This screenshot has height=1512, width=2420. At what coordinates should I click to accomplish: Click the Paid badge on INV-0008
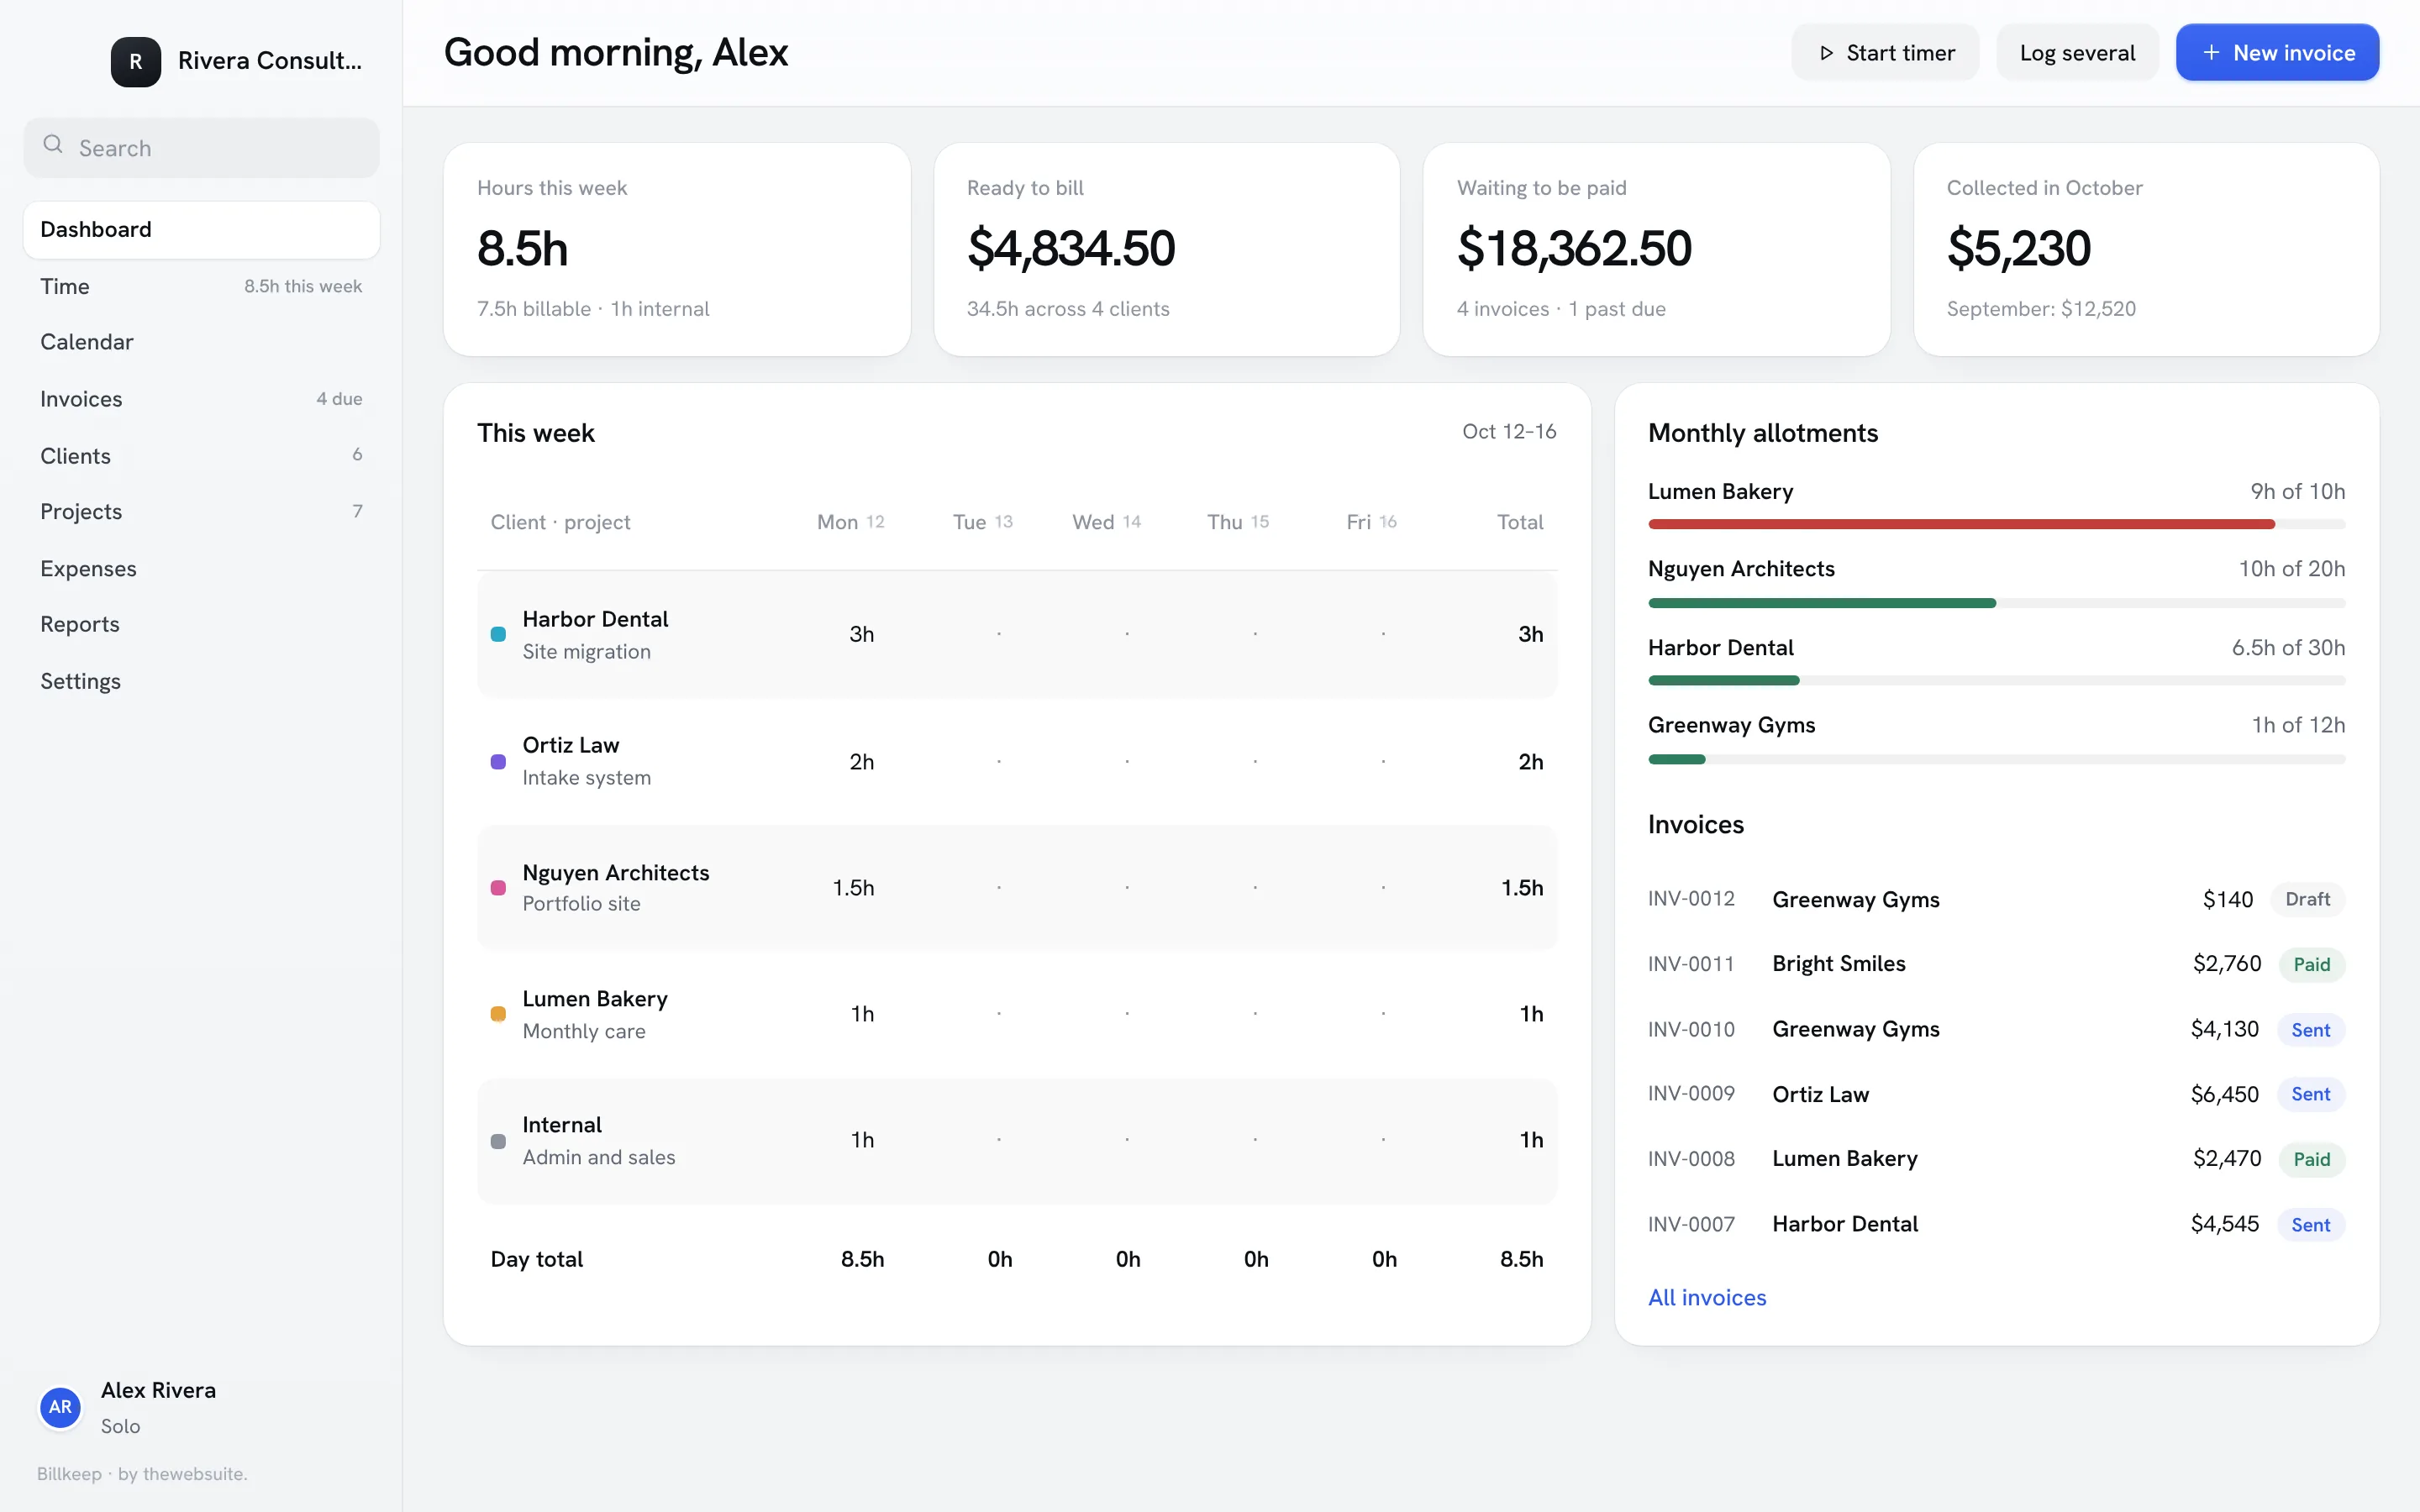(2311, 1159)
